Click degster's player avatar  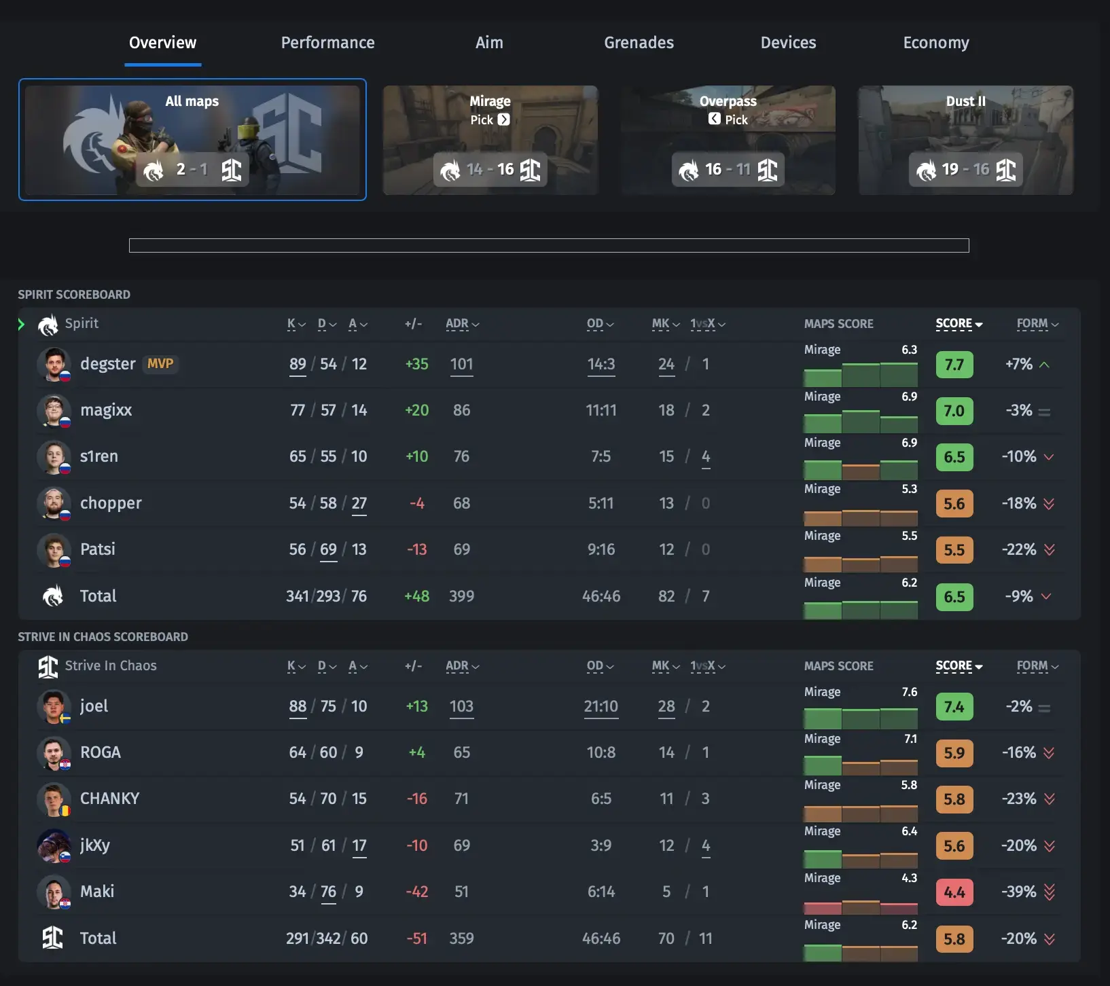54,364
